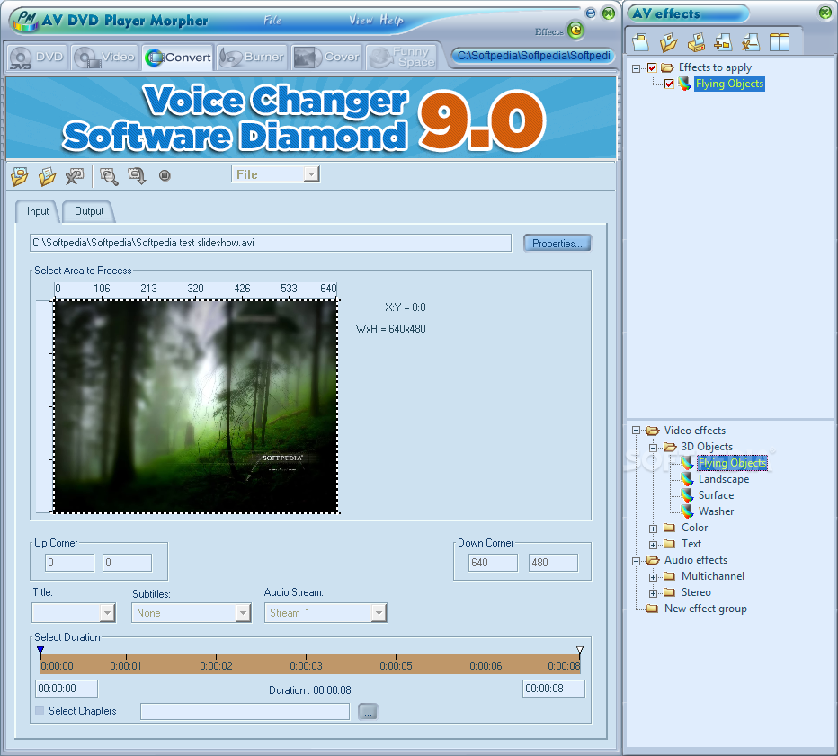
Task: Select New effect group tree item
Action: coord(706,609)
